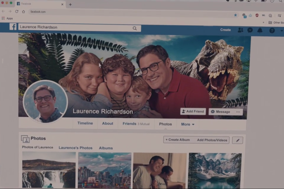Show Laurence's Photos
The image size is (284, 189).
(x=76, y=148)
